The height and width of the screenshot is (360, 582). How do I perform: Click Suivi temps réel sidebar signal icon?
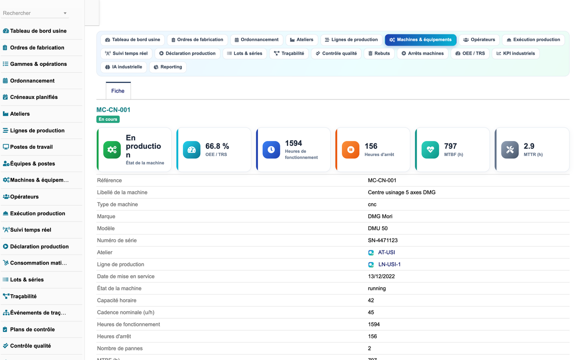(6, 230)
